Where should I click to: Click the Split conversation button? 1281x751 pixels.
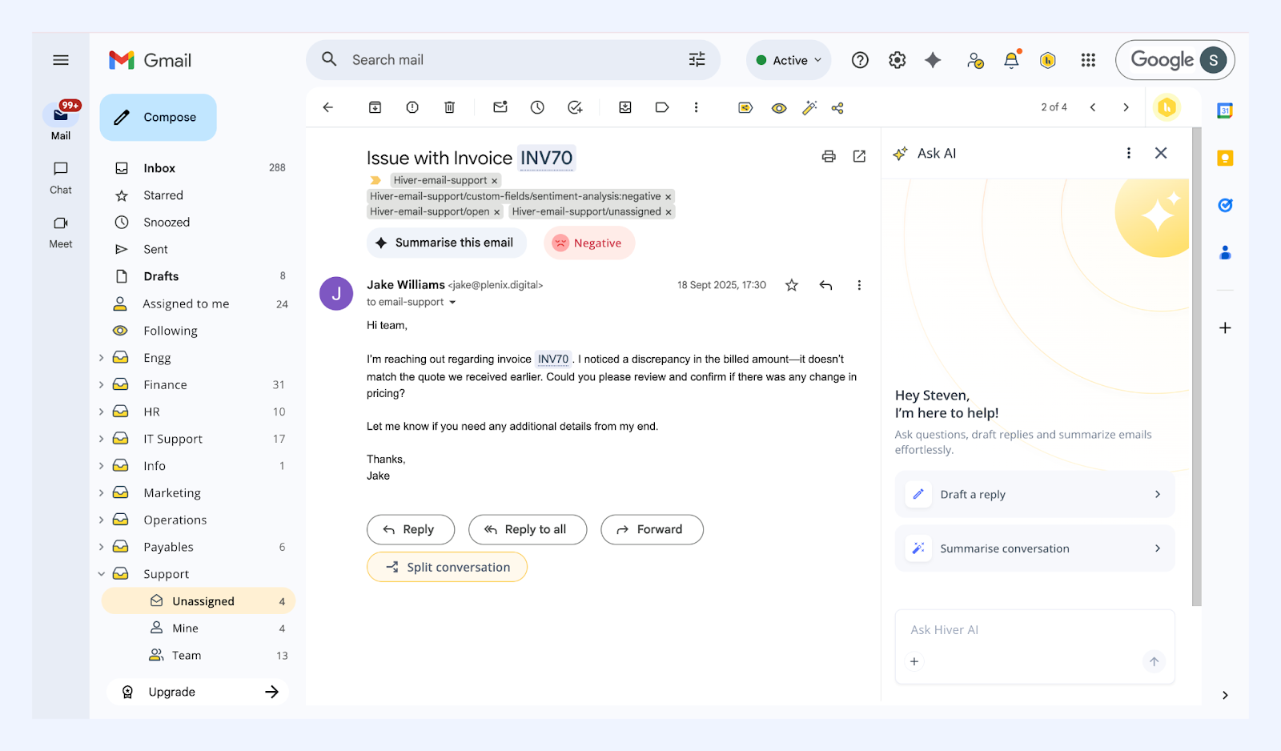click(447, 567)
